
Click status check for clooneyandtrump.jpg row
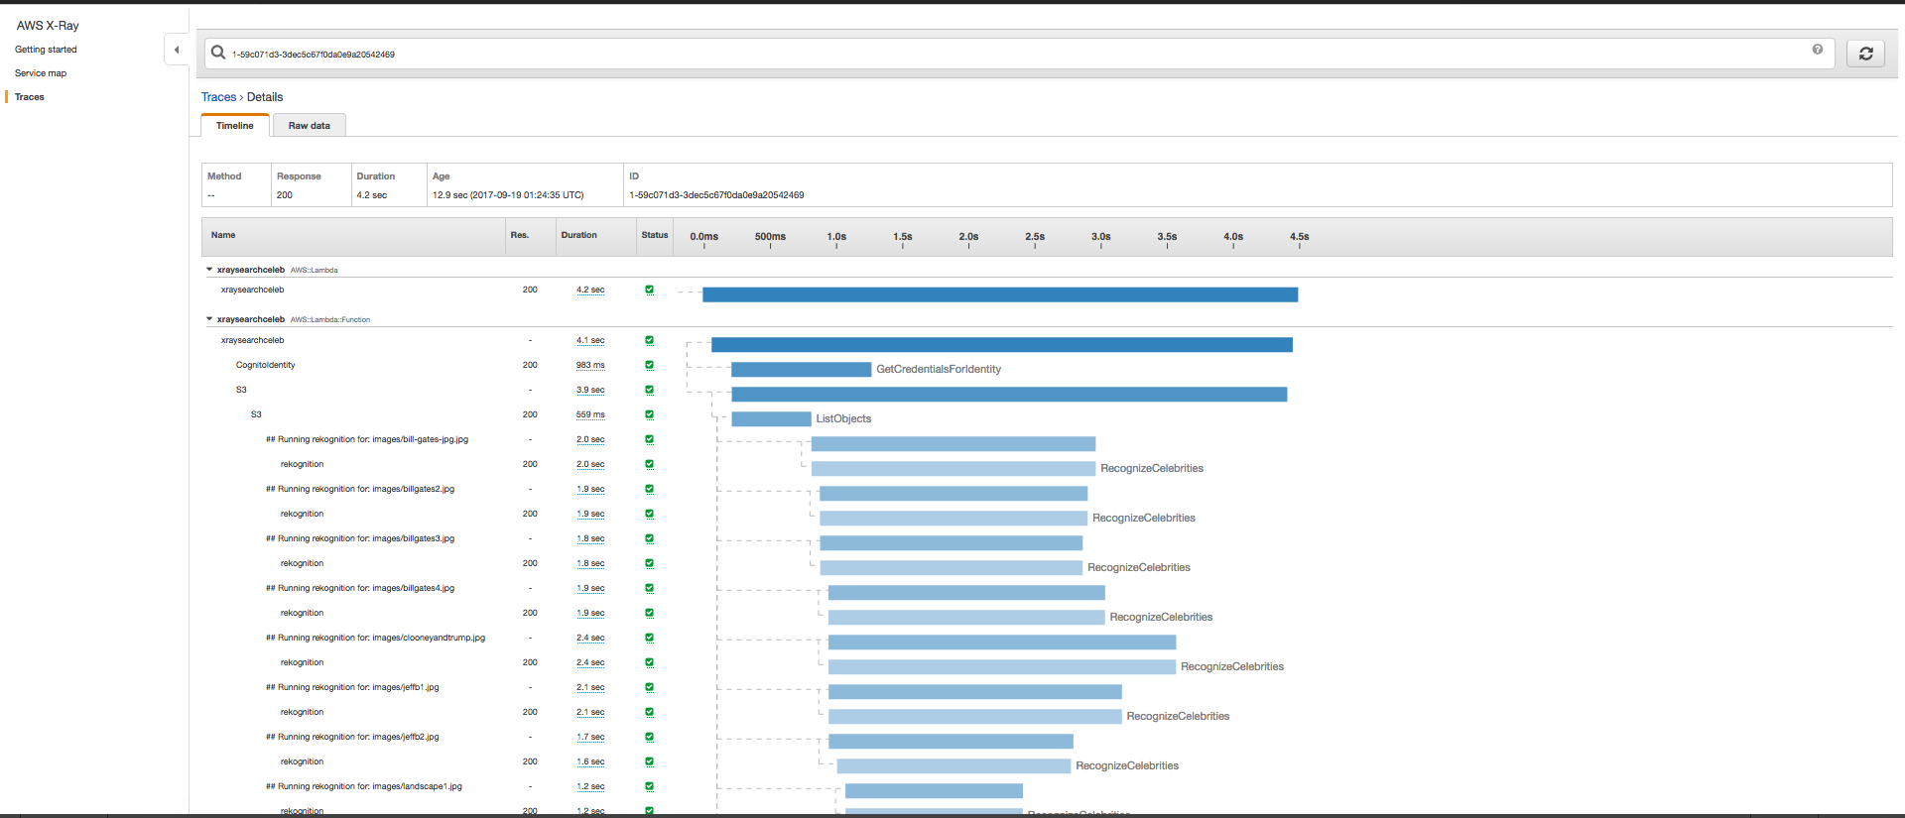pos(650,638)
